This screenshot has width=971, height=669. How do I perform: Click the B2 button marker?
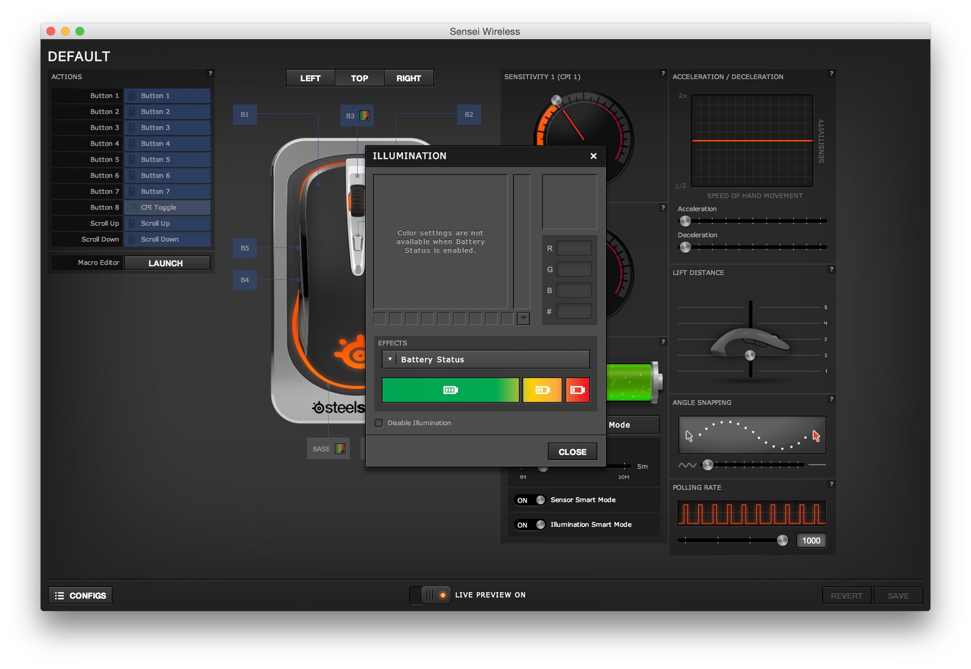469,115
